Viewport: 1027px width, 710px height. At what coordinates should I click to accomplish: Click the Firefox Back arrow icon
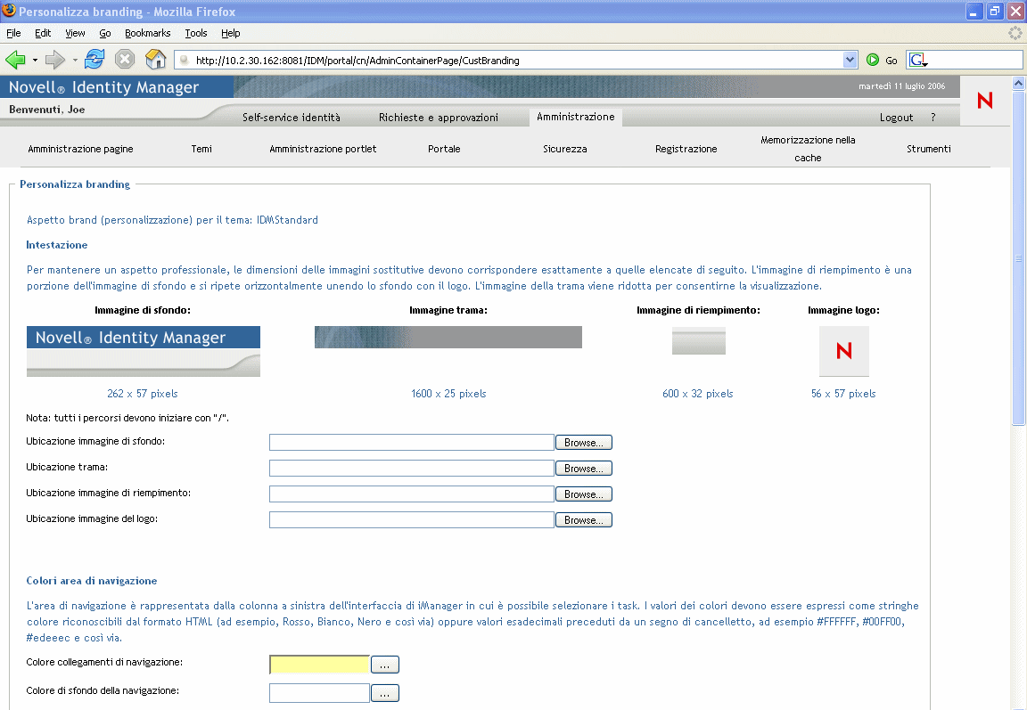coord(15,61)
